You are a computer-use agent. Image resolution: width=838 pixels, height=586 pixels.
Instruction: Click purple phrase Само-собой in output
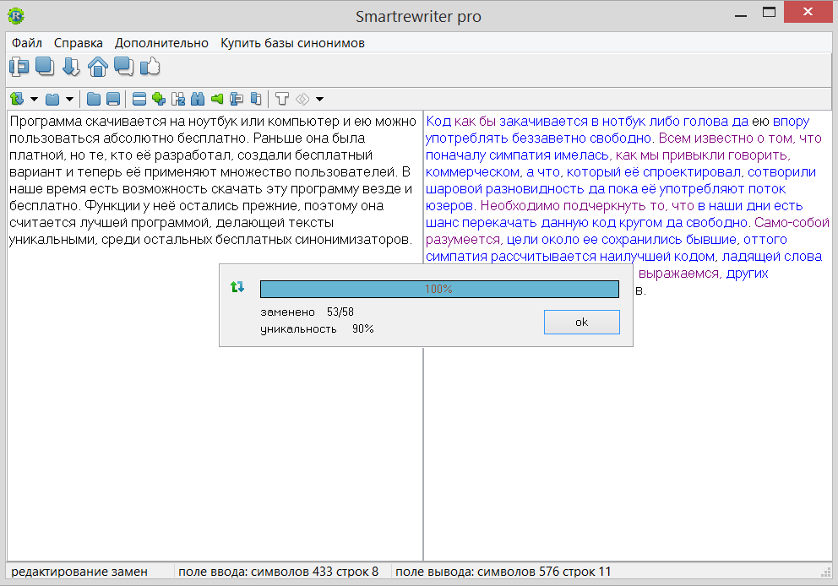(792, 223)
